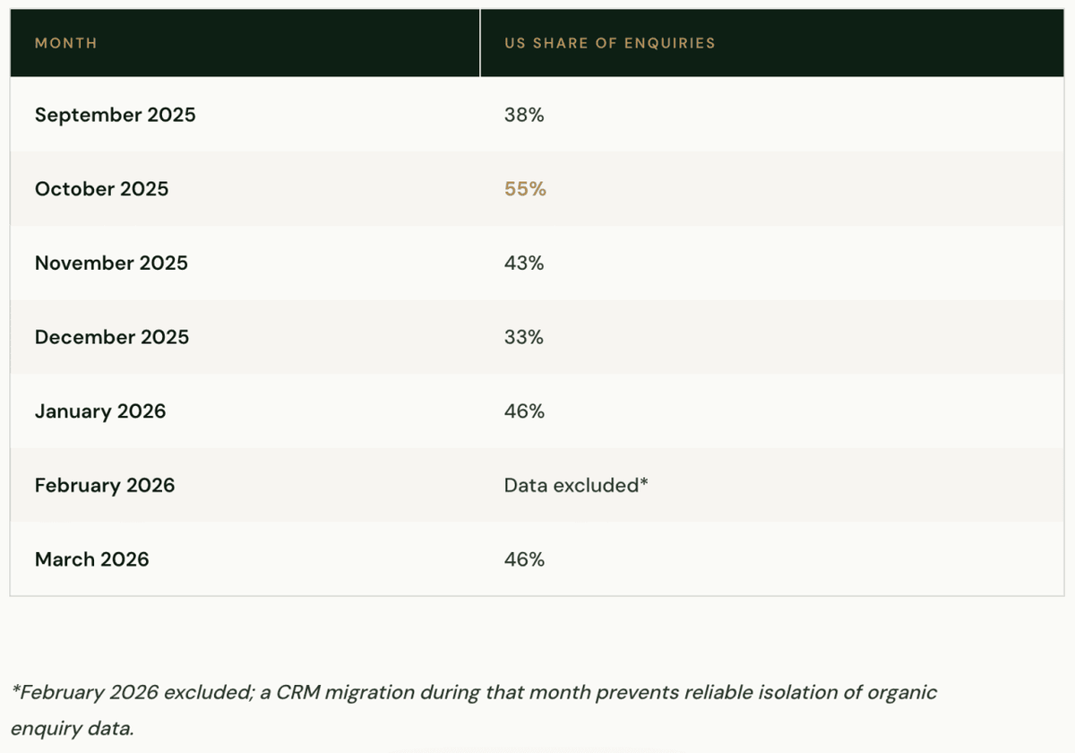Screen dimensions: 1075x753
Task: Select the March 2026 row label
Action: point(91,559)
